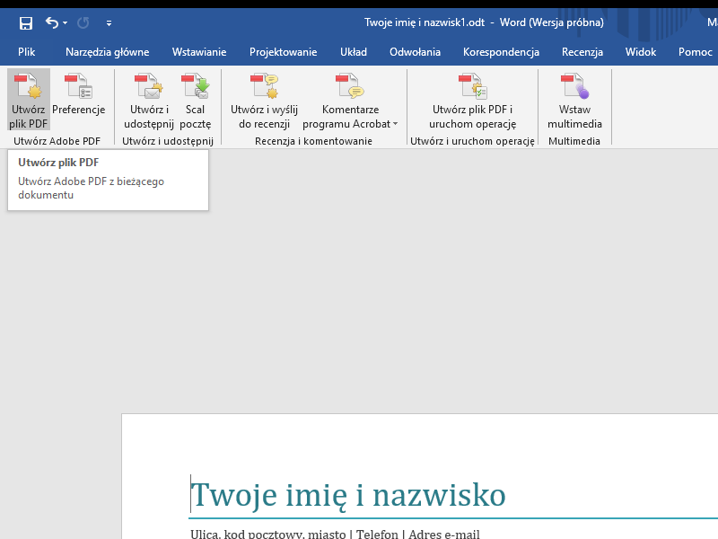This screenshot has height=539, width=718.
Task: Expand Customize Quick Access Toolbar menu
Action: (x=109, y=23)
